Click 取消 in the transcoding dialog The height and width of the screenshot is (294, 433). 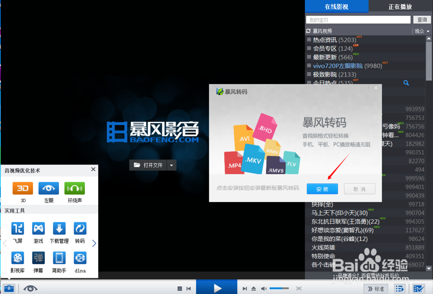coord(359,189)
